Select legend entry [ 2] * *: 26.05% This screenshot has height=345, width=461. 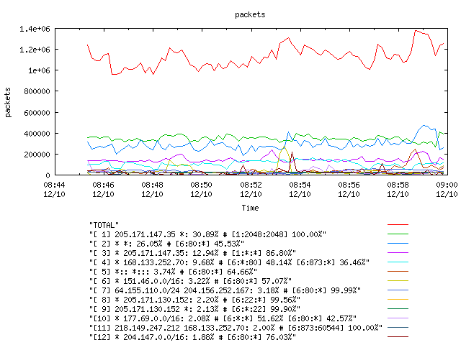coord(166,244)
